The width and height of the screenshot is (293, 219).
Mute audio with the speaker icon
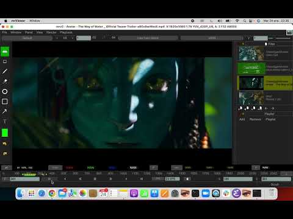pos(187,179)
